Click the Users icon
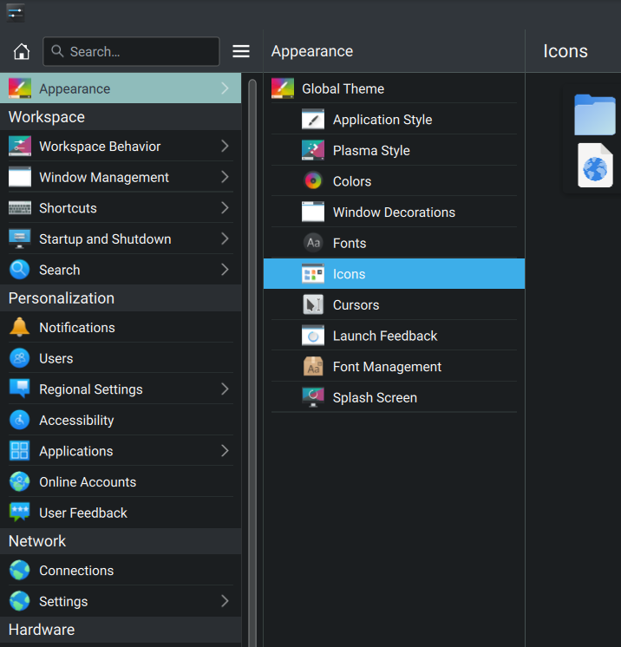621x647 pixels. tap(20, 358)
